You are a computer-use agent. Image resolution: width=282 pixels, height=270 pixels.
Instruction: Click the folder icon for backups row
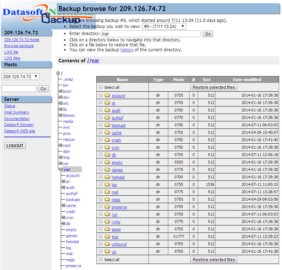tap(107, 125)
